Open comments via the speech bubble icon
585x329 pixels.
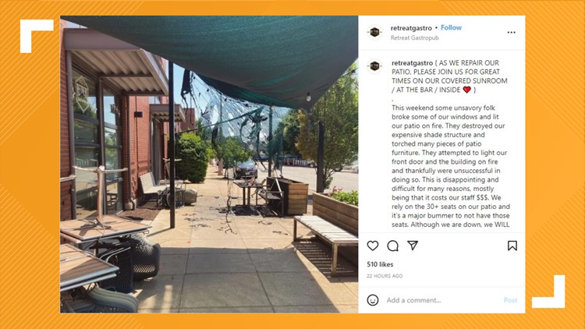click(392, 246)
